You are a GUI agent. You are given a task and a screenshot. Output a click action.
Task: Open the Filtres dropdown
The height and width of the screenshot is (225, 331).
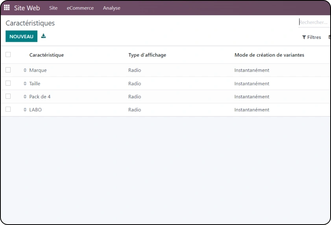click(x=312, y=37)
